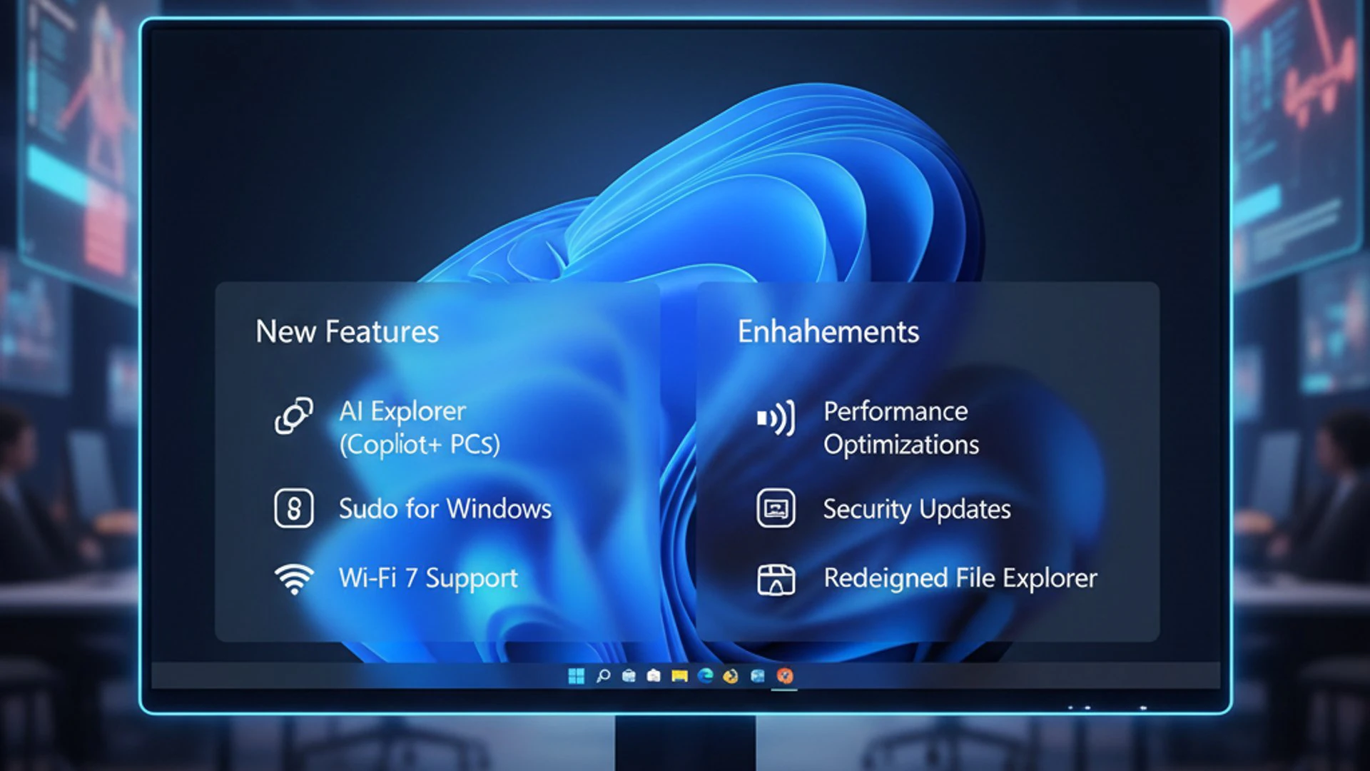The height and width of the screenshot is (771, 1370).
Task: Click the taskbar icon just right of Search
Action: [629, 675]
